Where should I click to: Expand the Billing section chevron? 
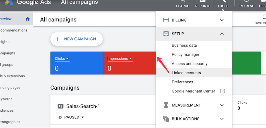(222, 20)
